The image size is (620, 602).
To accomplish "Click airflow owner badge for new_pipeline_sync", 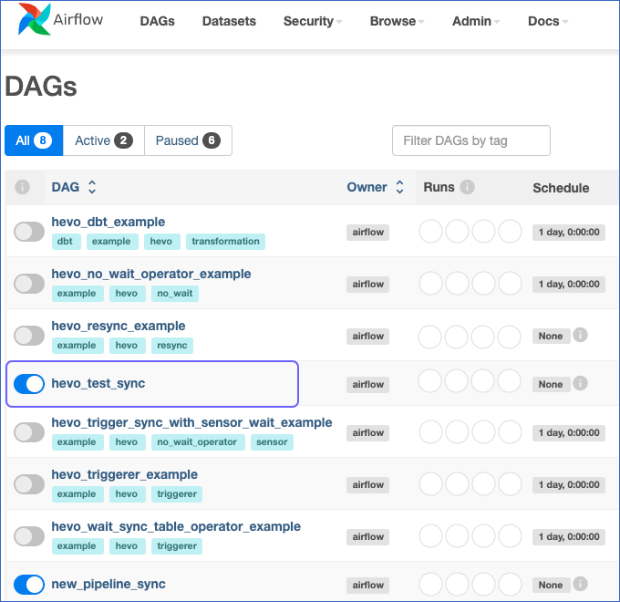I will pyautogui.click(x=367, y=585).
